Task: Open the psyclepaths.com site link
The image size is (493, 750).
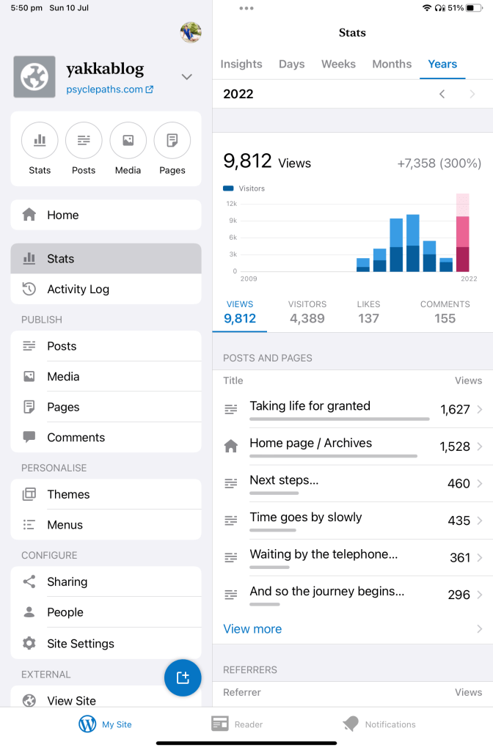Action: [110, 89]
